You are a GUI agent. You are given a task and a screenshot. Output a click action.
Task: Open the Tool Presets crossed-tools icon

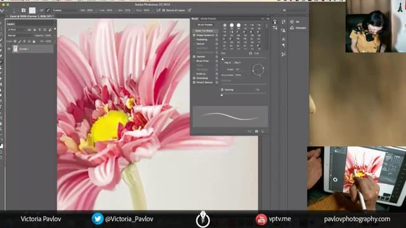pyautogui.click(x=284, y=54)
